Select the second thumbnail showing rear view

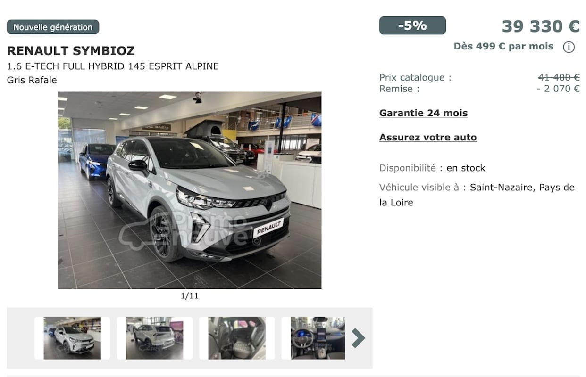coord(154,338)
